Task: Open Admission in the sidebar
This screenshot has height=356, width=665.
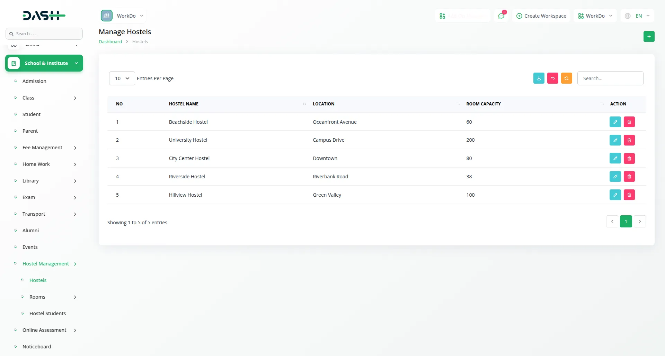Action: [x=34, y=81]
